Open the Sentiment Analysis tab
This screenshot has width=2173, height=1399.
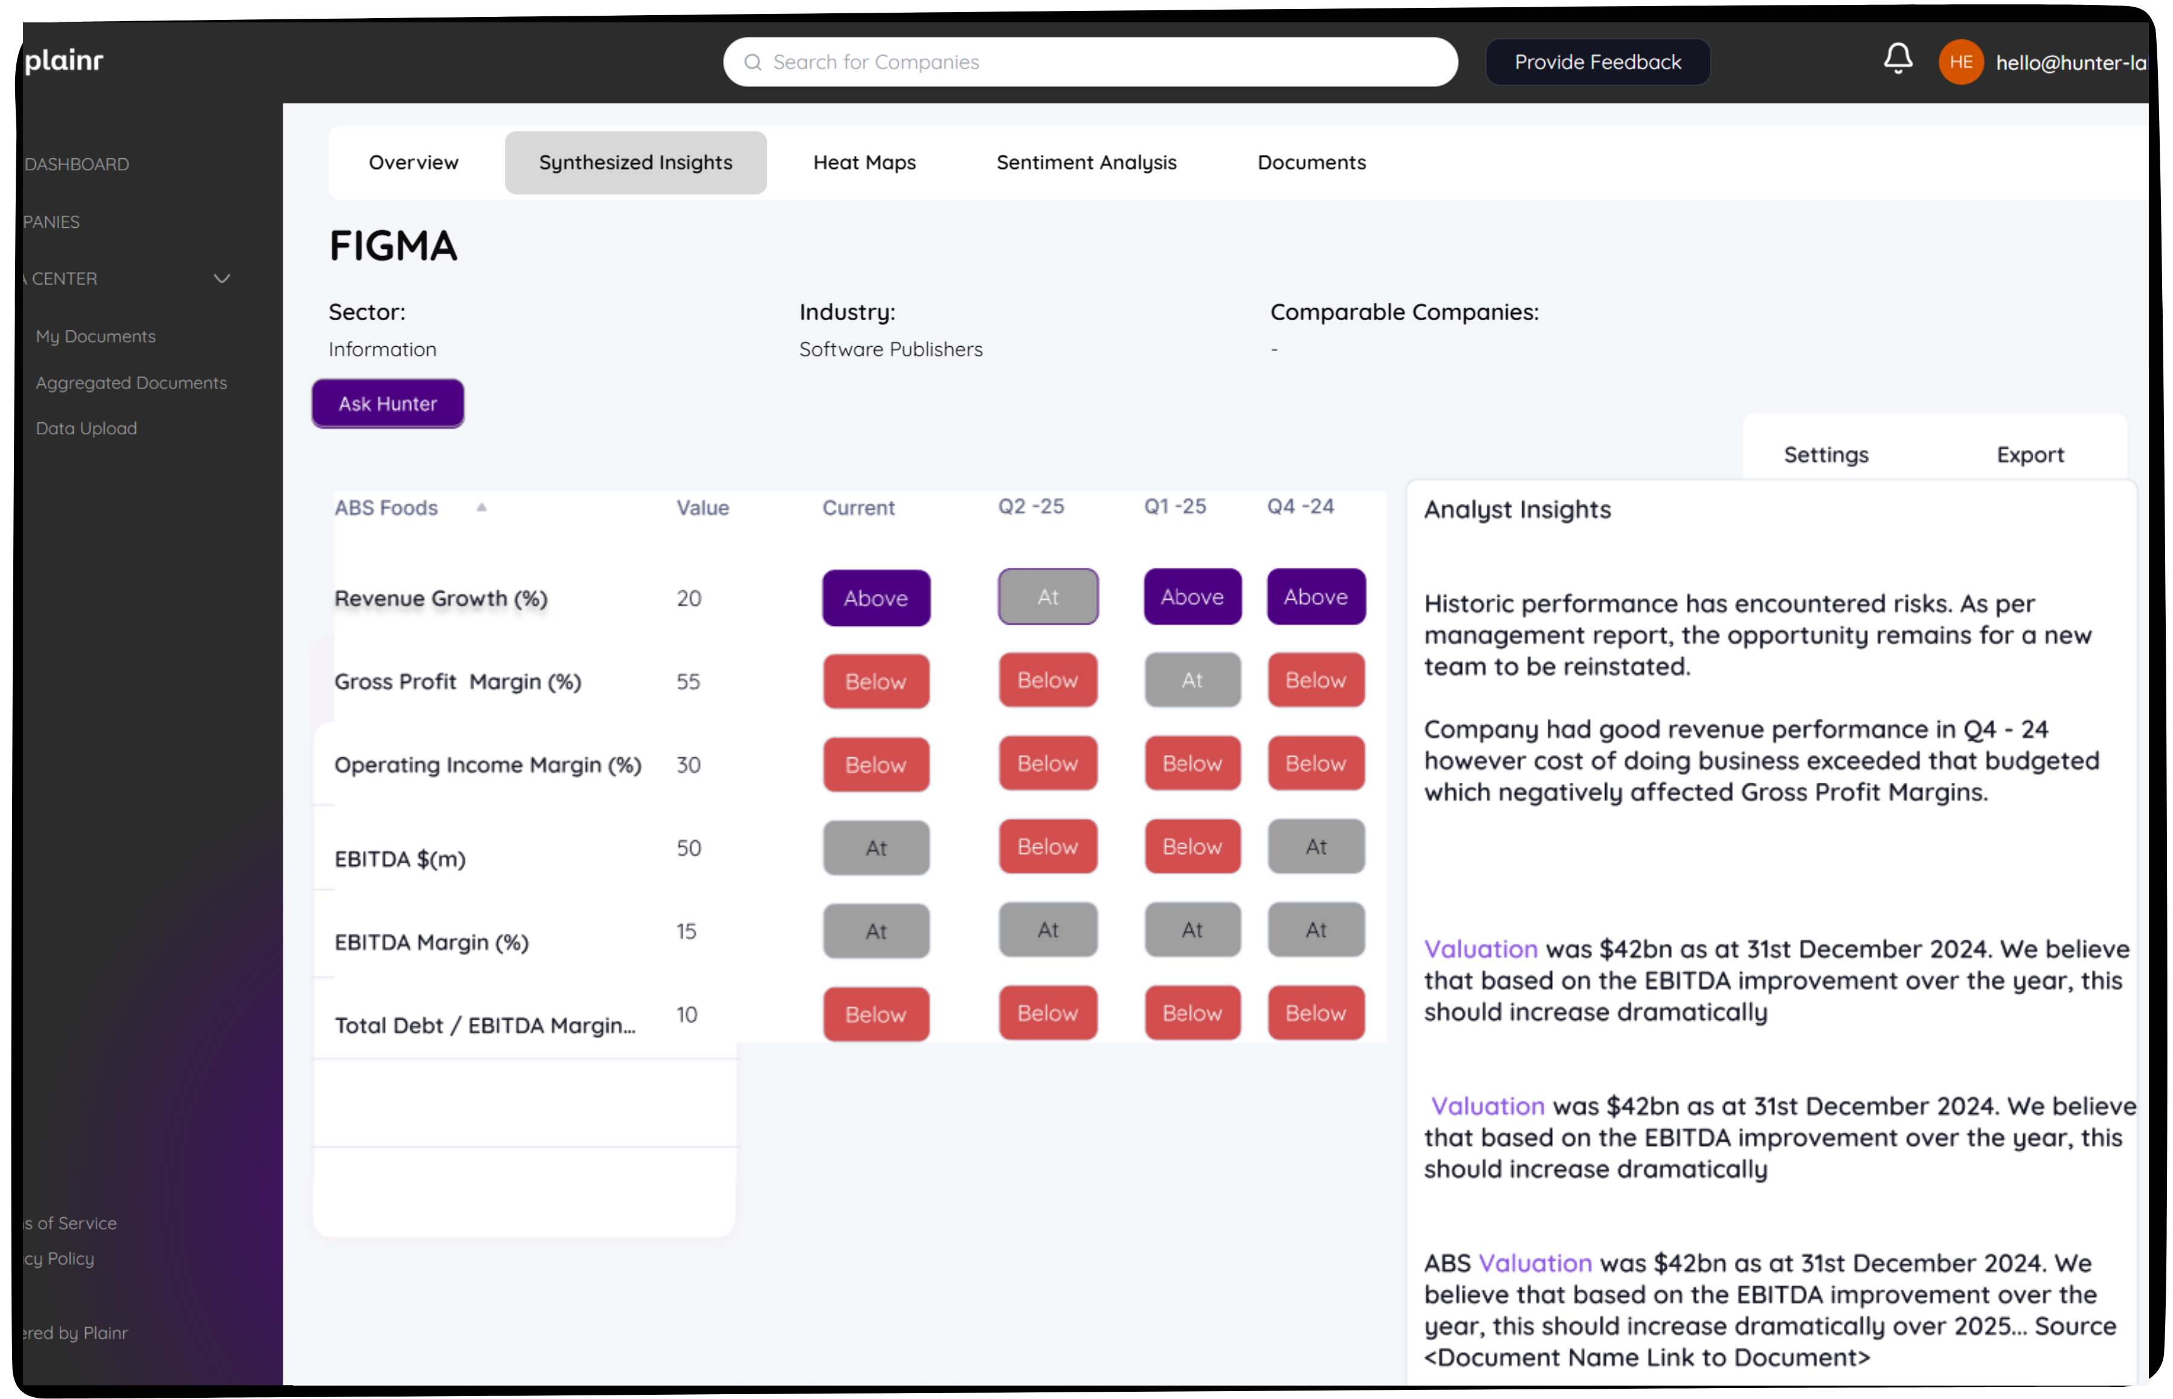pos(1086,162)
